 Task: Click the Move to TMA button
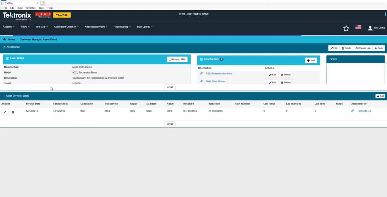pos(177,60)
